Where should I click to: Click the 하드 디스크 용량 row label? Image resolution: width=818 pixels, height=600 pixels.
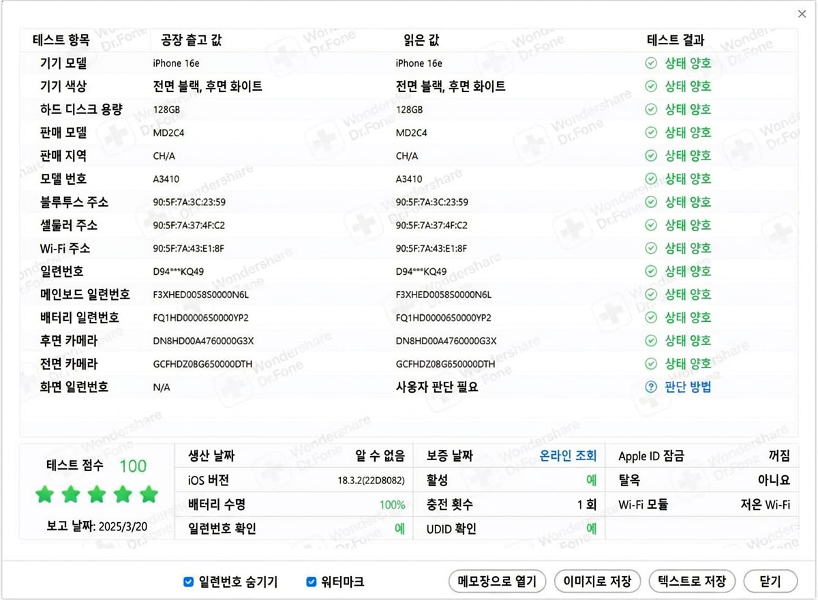click(x=81, y=110)
